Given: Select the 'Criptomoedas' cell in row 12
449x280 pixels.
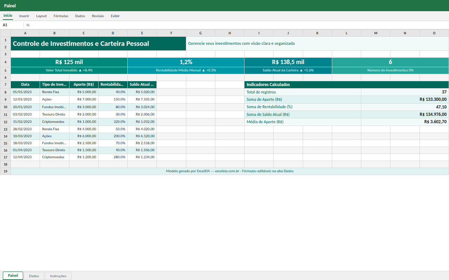Looking at the screenshot, I should [x=54, y=122].
